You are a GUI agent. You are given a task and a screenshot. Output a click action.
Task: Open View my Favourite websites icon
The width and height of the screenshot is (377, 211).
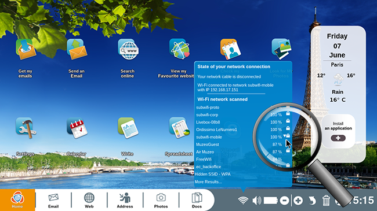click(x=179, y=49)
